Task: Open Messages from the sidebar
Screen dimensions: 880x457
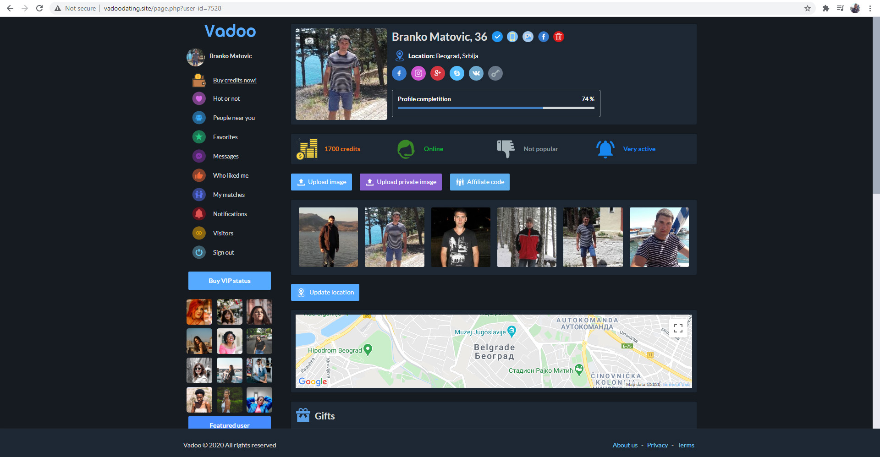Action: click(x=225, y=156)
